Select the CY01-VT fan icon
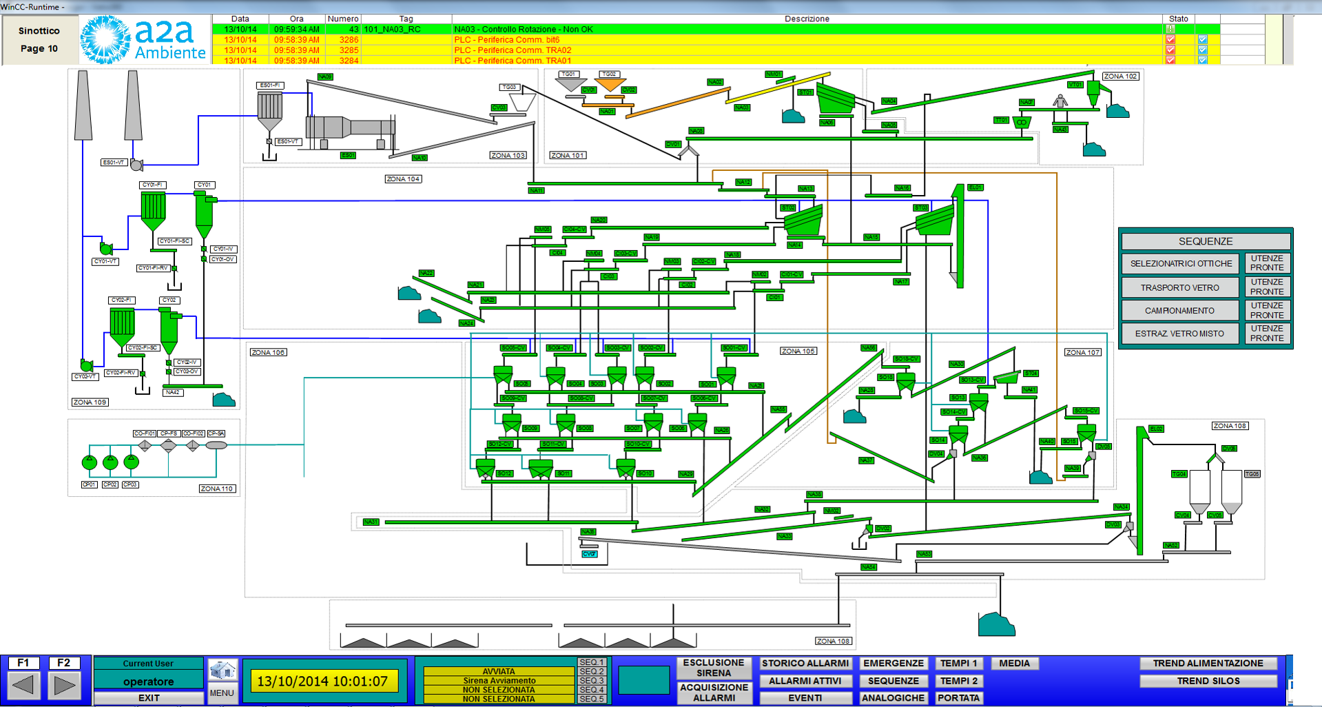The height and width of the screenshot is (707, 1322). [106, 248]
